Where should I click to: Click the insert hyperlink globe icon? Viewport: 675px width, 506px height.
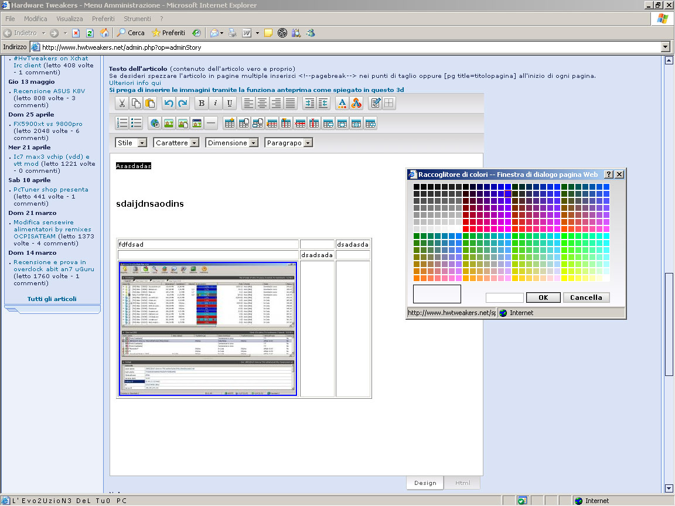pyautogui.click(x=155, y=123)
